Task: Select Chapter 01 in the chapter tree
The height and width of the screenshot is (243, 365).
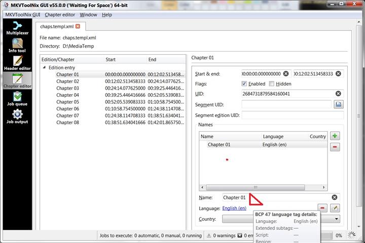Action: click(x=67, y=74)
